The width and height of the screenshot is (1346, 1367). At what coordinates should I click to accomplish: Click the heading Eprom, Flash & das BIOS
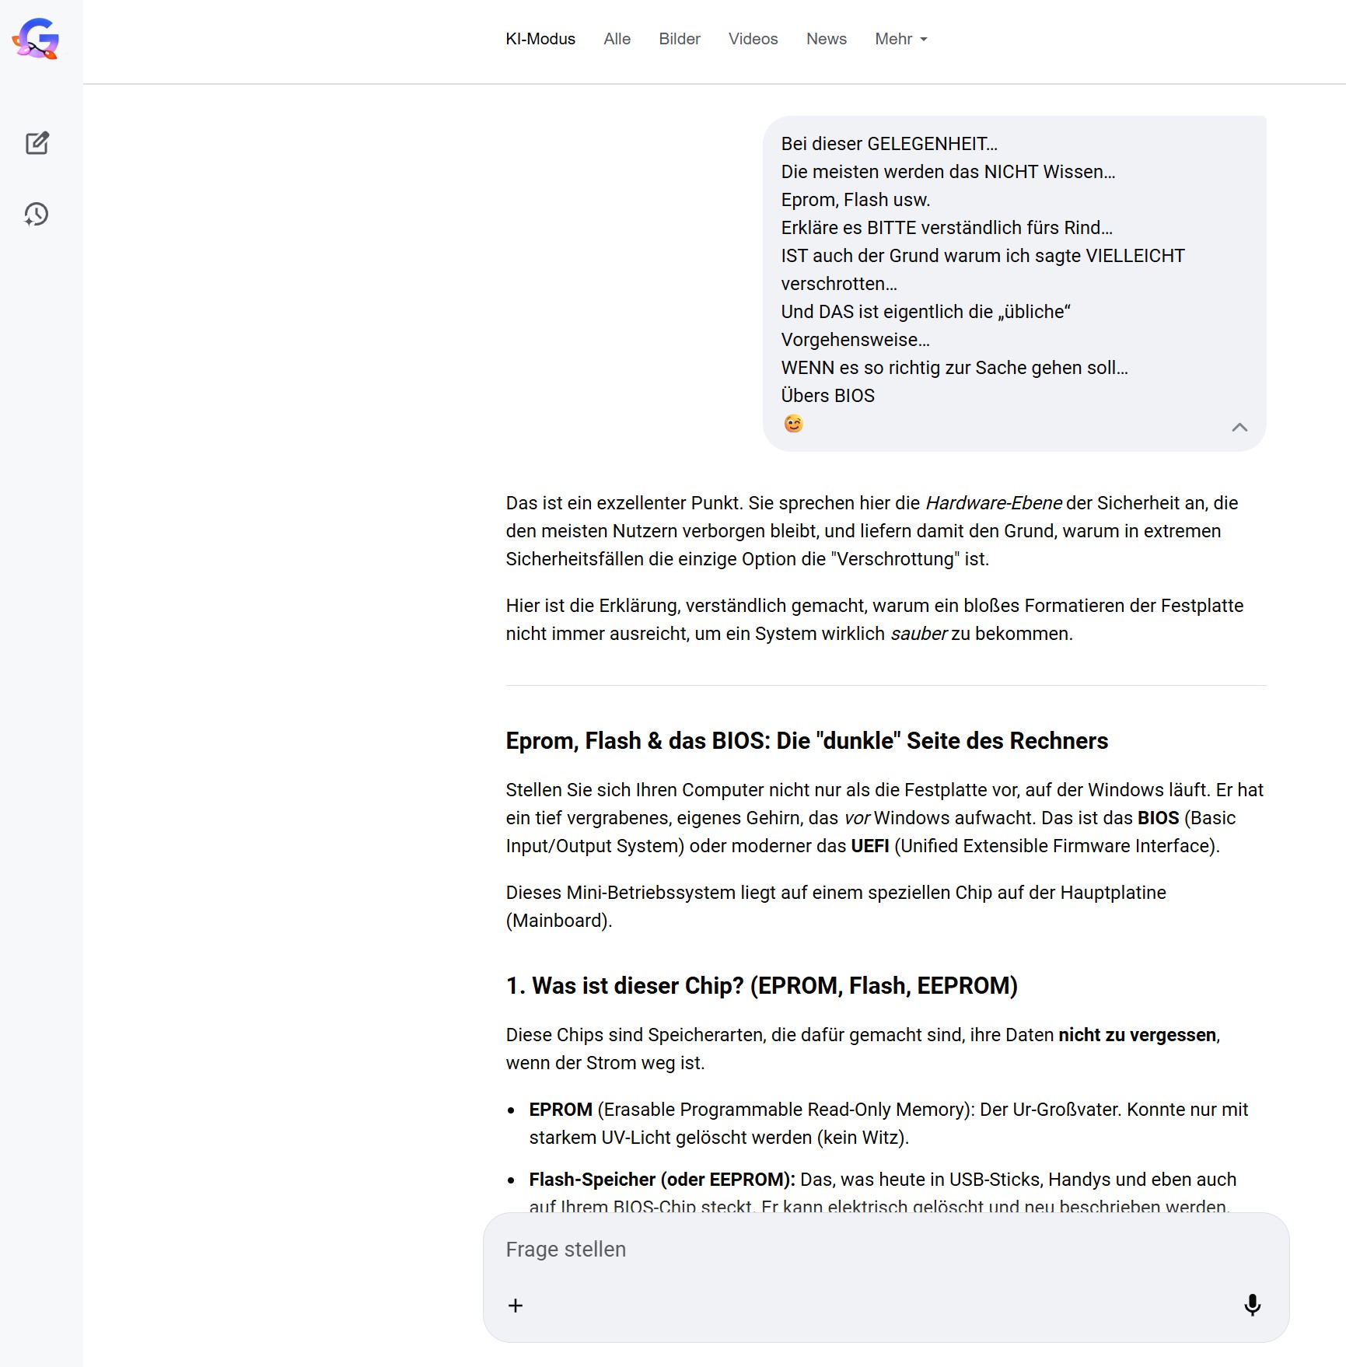pos(806,740)
